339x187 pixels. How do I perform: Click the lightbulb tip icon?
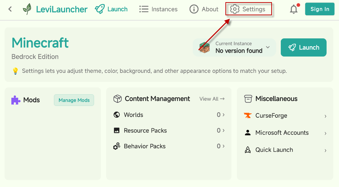pos(15,71)
